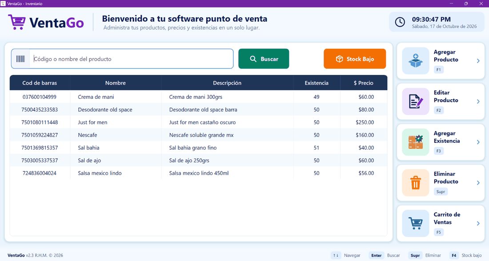
Task: Select the Sal bahia name cell
Action: [116, 148]
